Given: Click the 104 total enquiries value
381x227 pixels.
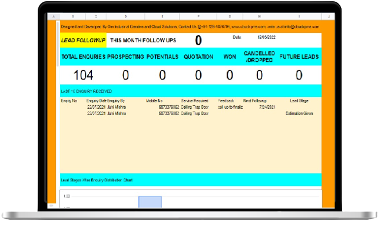Looking at the screenshot, I should pos(84,75).
